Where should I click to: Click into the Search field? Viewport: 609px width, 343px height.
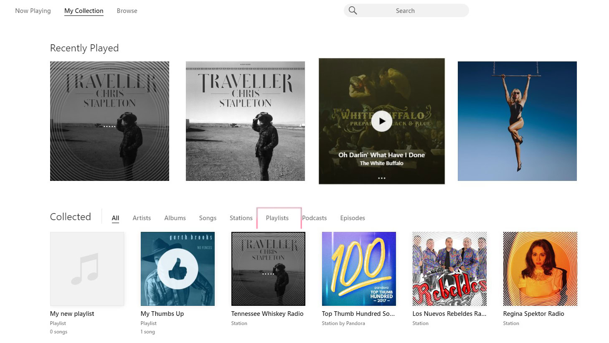click(x=406, y=10)
